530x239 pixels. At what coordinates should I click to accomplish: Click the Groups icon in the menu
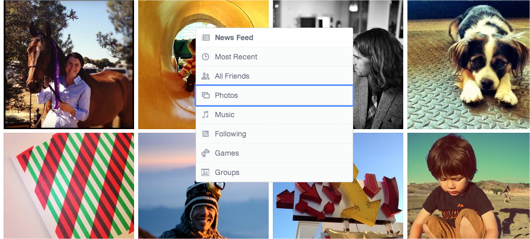coord(206,172)
